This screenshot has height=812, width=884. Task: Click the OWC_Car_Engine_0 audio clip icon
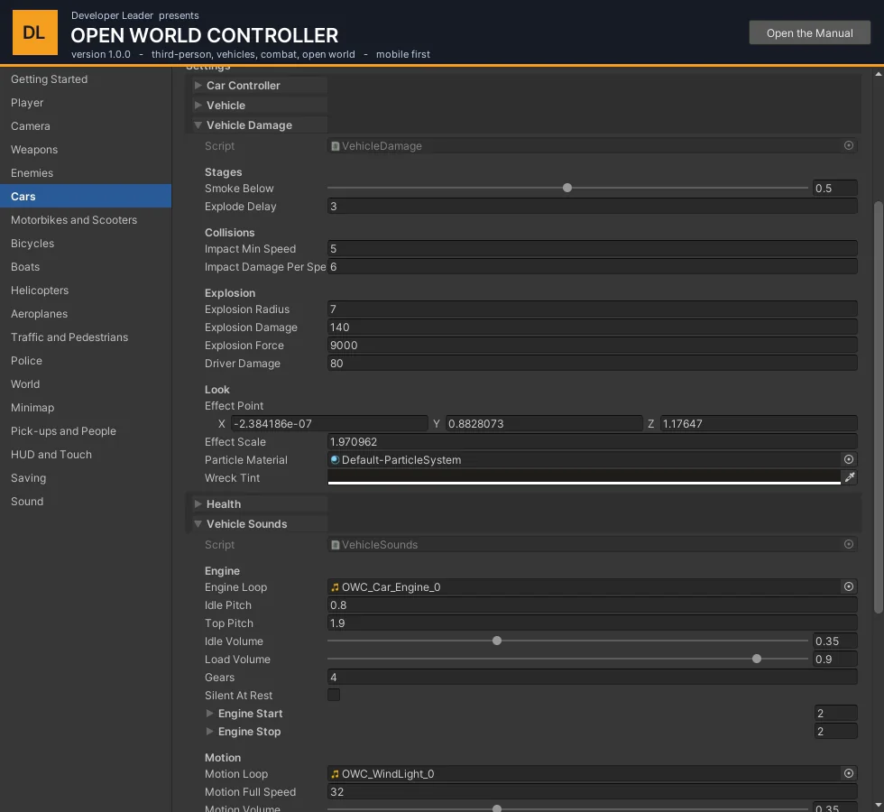tap(335, 587)
